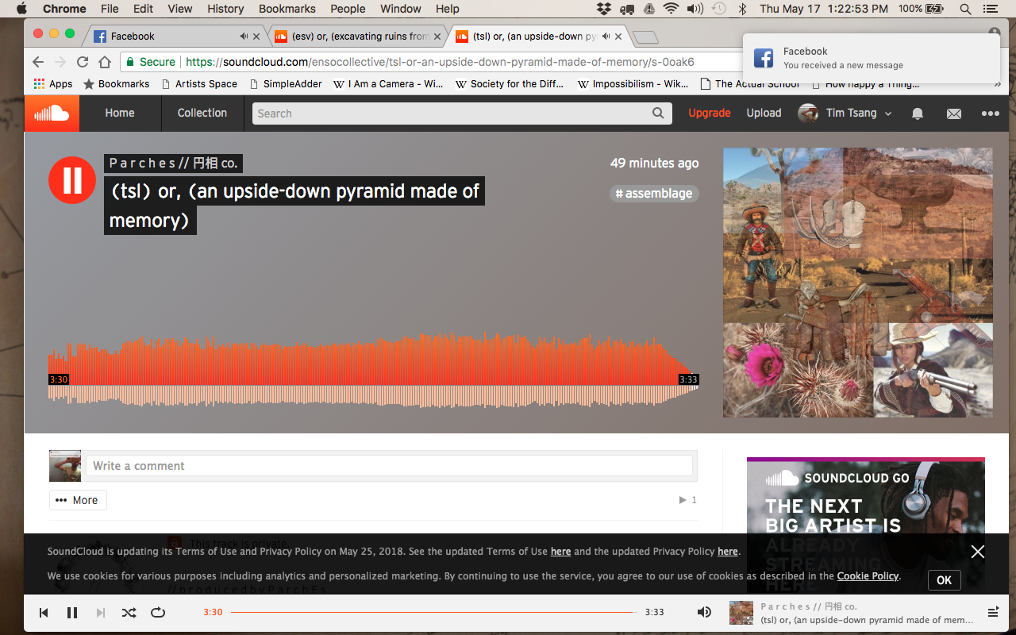
Task: Open Artists Space bookmark
Action: 199,83
